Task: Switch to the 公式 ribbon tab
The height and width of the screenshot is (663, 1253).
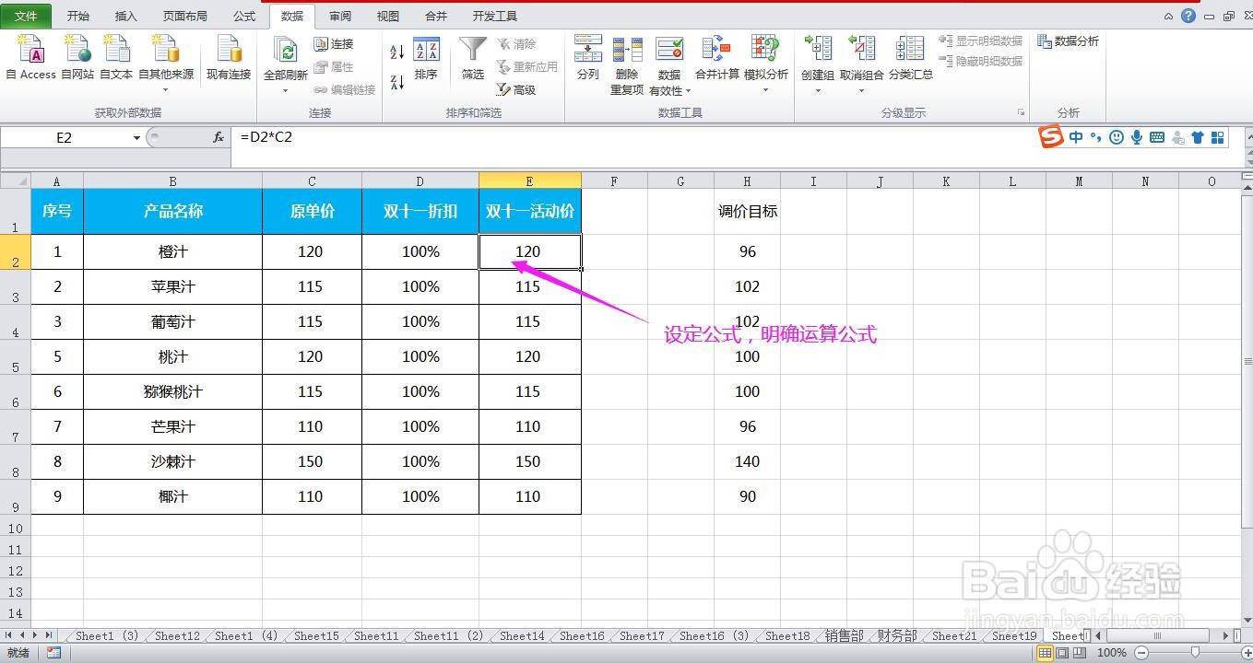Action: click(x=243, y=15)
